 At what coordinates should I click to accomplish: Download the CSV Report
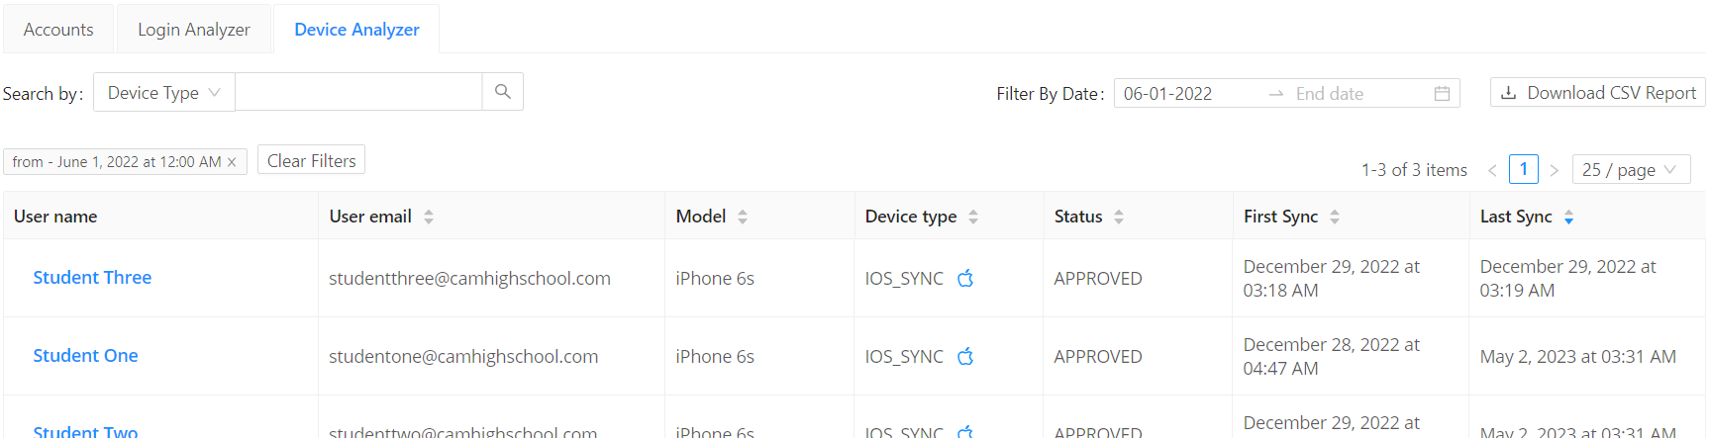pos(1597,92)
